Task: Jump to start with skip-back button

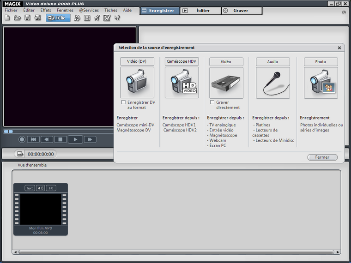Action: [x=33, y=139]
